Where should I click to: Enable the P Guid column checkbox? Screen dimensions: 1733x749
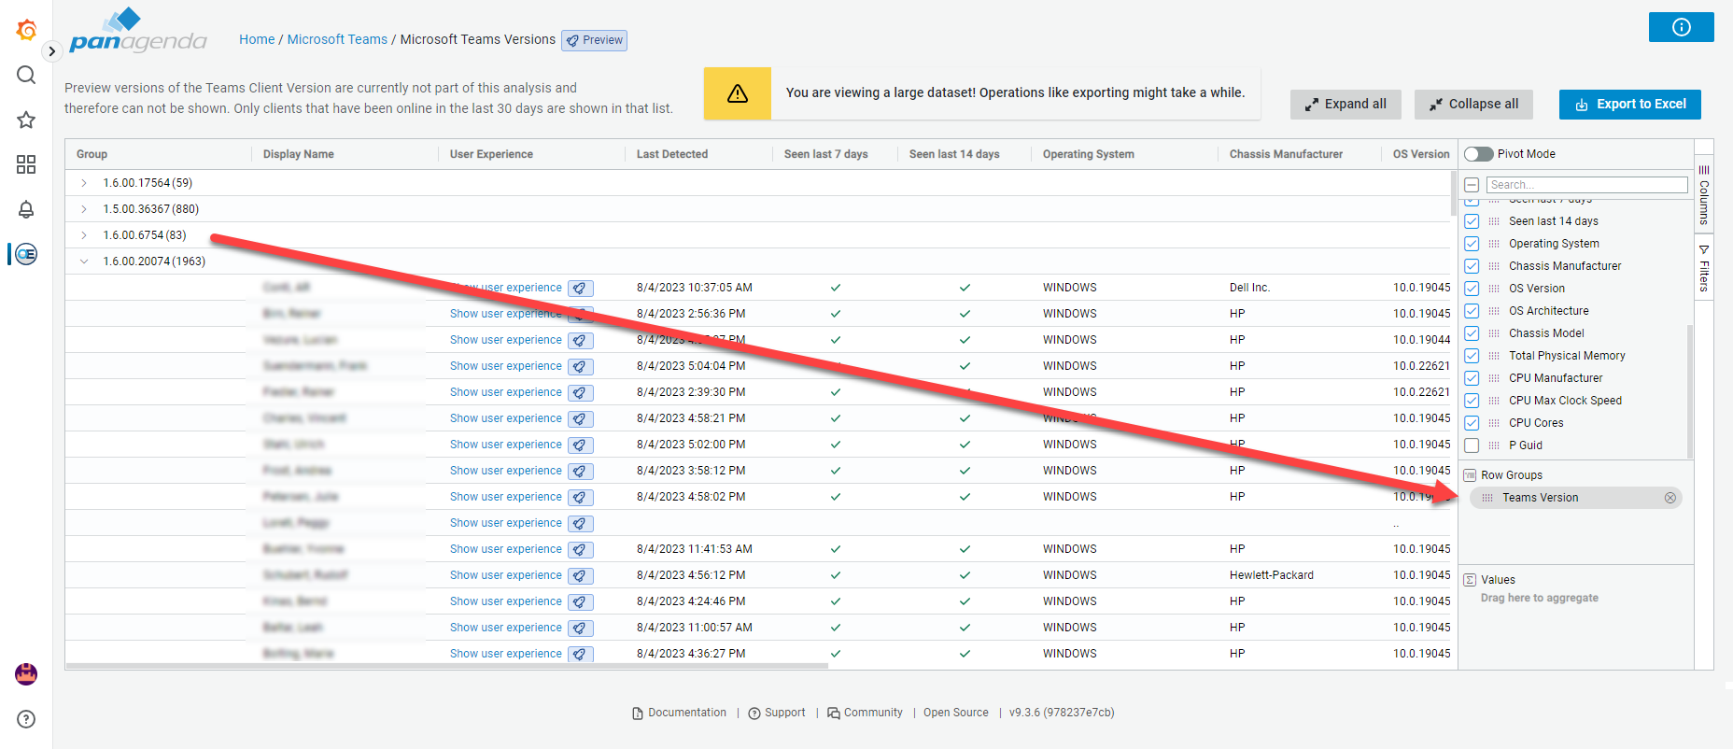tap(1472, 445)
